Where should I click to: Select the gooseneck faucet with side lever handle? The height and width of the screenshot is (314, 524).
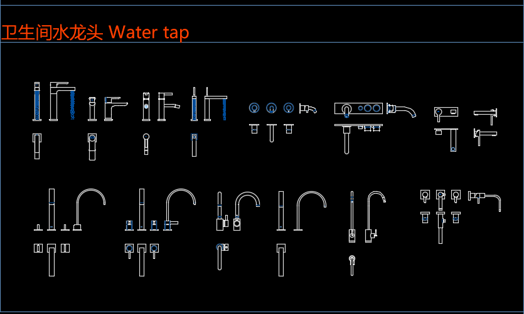(x=247, y=211)
